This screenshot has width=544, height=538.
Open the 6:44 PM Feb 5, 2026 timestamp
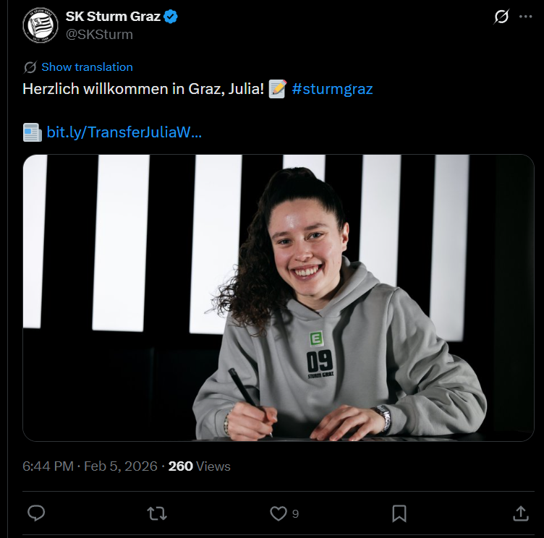[90, 466]
